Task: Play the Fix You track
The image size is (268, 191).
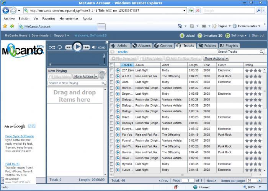Action: [x=118, y=135]
